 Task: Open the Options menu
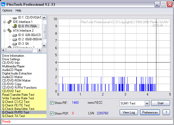click(7, 10)
